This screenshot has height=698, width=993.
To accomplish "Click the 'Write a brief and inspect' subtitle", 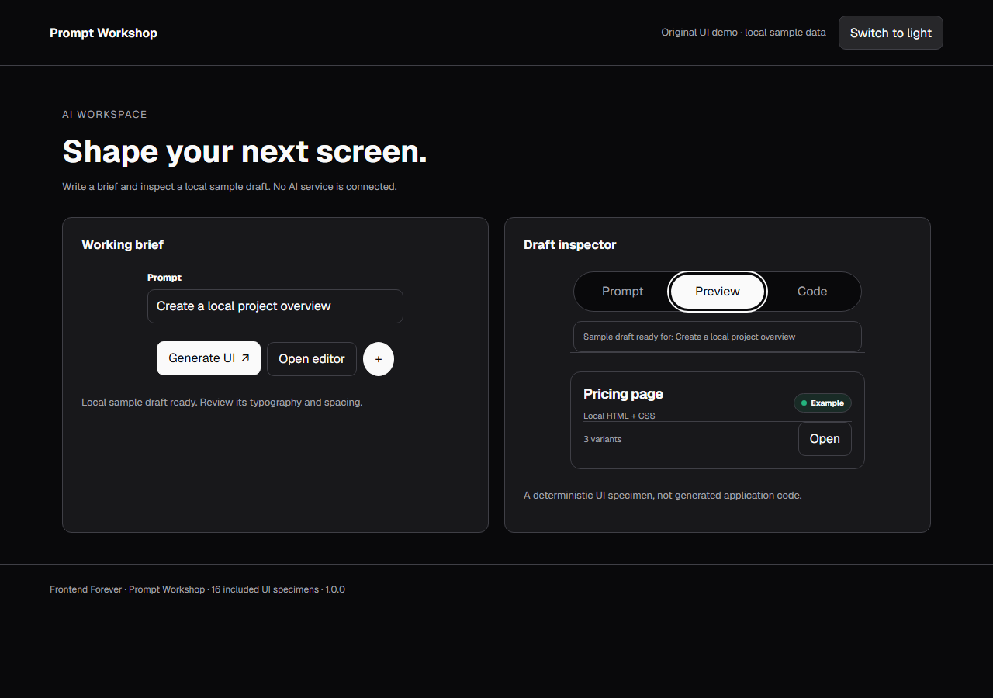I will pos(230,187).
